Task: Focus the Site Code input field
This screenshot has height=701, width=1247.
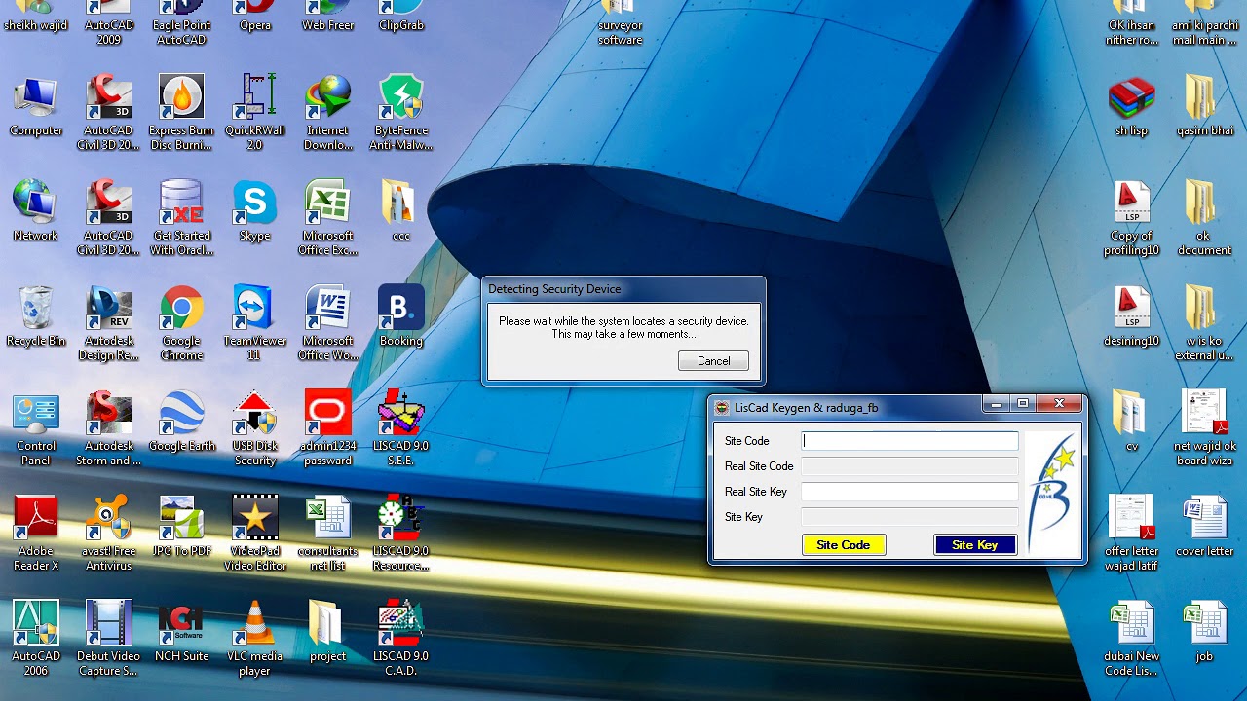Action: 910,441
